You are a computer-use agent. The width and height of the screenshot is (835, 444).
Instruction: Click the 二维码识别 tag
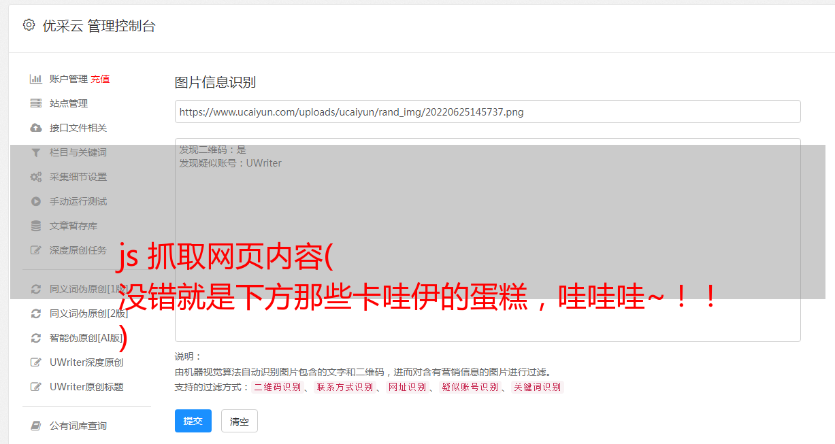[x=278, y=387]
